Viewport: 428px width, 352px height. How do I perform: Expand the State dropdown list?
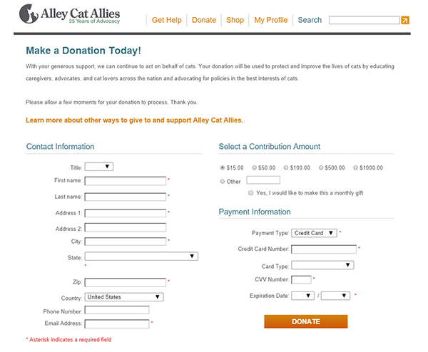point(141,257)
